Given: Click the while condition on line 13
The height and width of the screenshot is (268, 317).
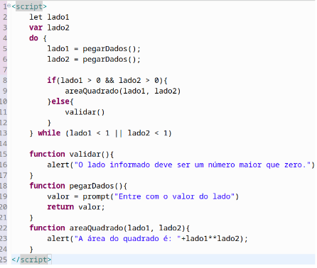Looking at the screenshot, I should pos(119,133).
